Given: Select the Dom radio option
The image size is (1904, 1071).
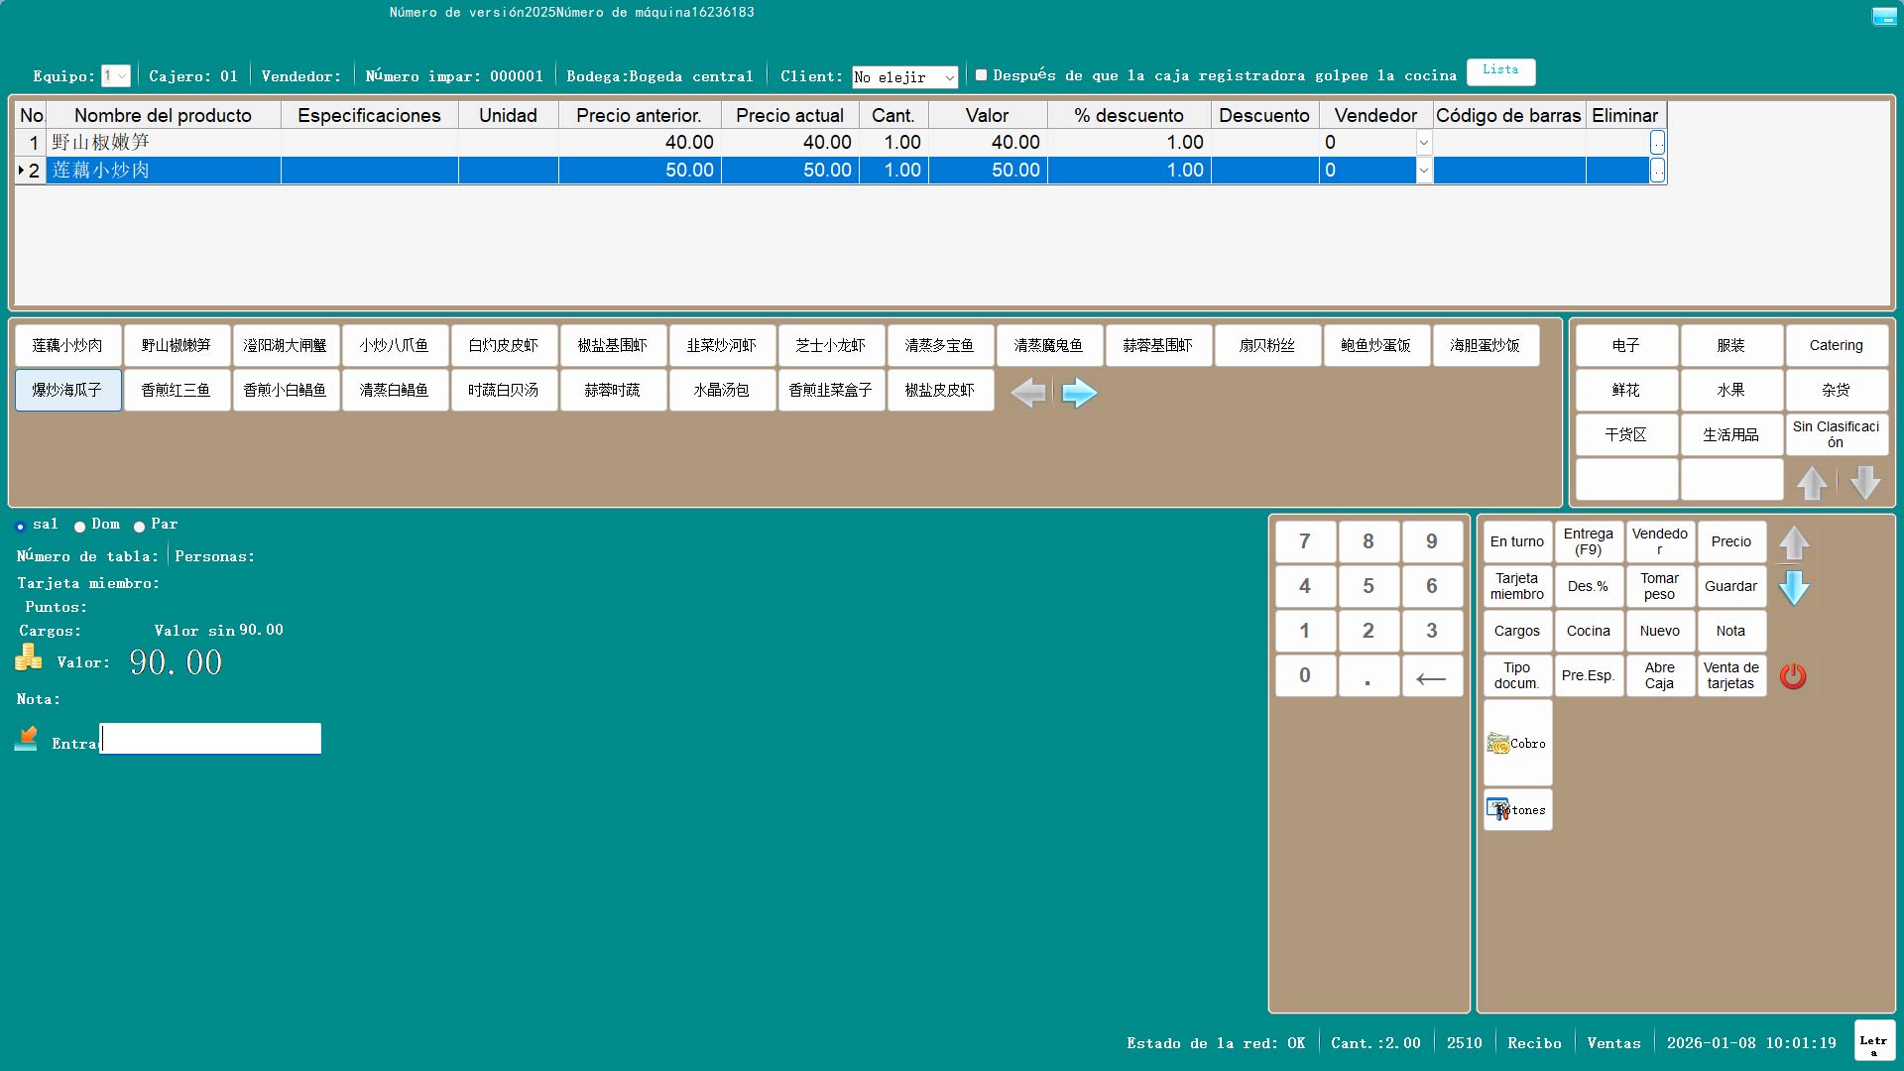Looking at the screenshot, I should (79, 527).
